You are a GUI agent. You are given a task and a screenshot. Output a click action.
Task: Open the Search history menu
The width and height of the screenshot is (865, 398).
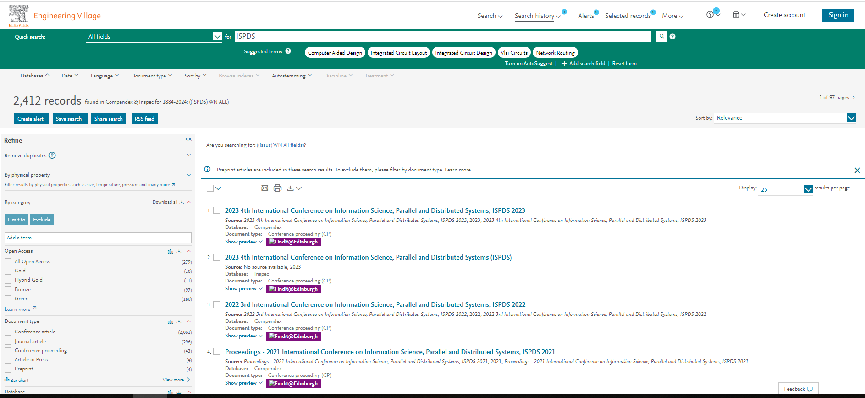(x=537, y=16)
